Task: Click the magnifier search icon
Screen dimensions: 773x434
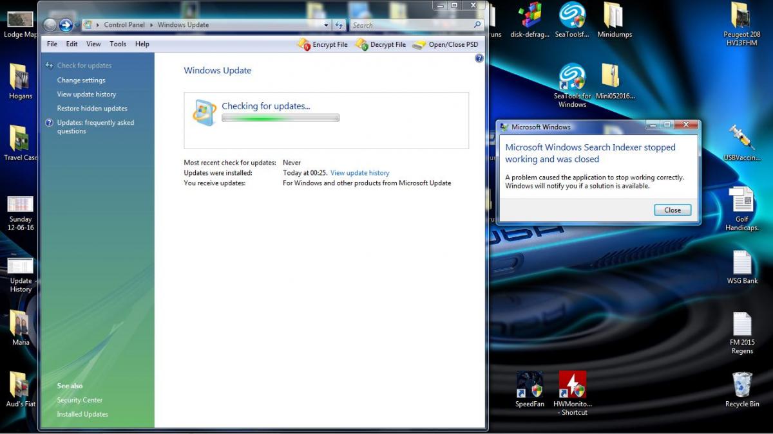Action: [x=477, y=25]
